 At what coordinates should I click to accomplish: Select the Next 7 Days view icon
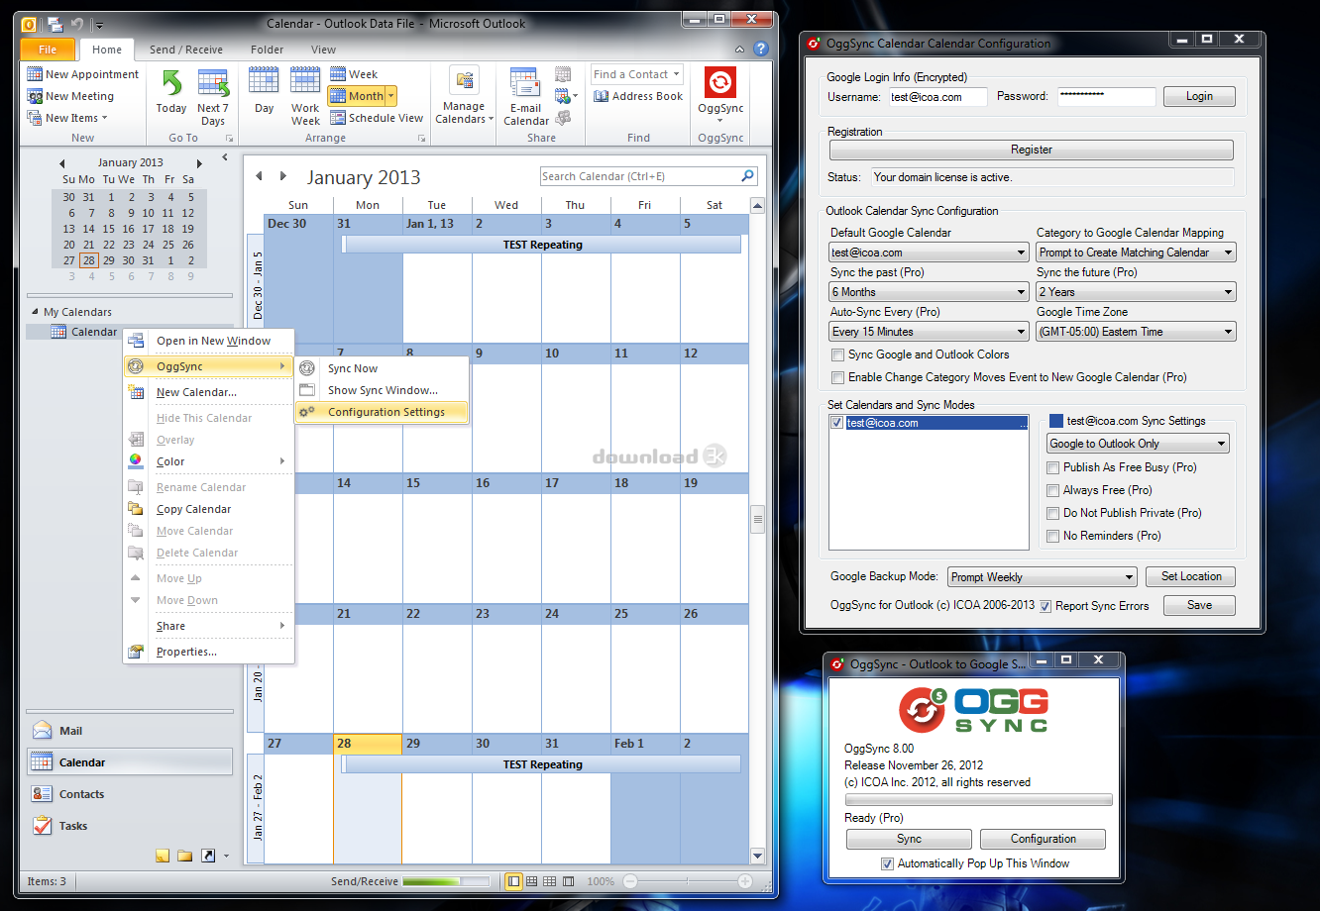pos(213,82)
